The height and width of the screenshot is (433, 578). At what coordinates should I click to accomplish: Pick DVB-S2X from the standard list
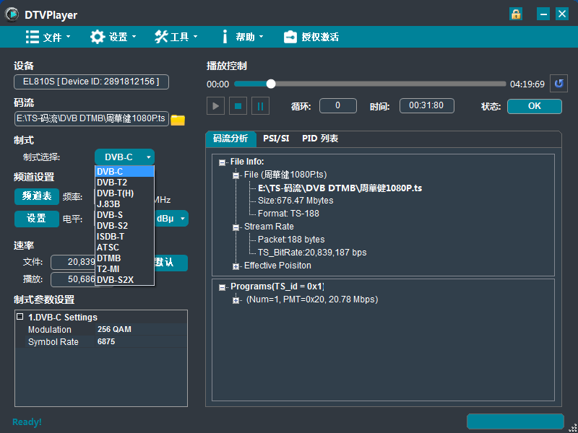(x=124, y=280)
